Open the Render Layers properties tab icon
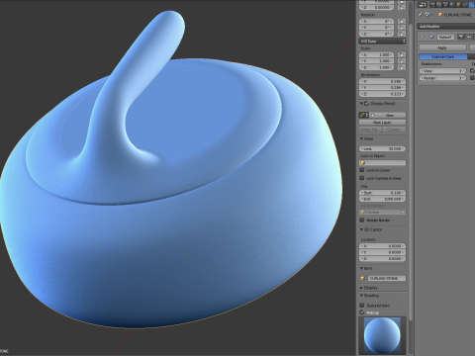The width and height of the screenshot is (475, 356). coord(439,4)
